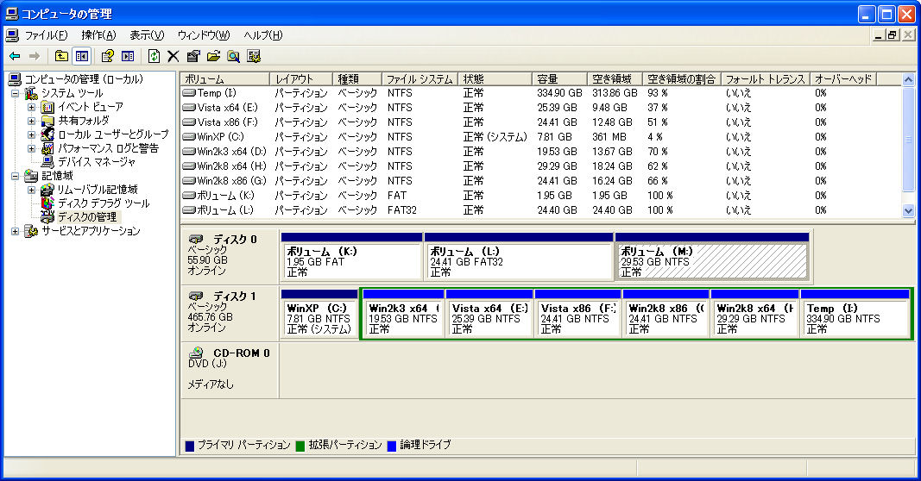Sort by 空き領域の割合 column header
The image size is (921, 481).
click(x=681, y=79)
